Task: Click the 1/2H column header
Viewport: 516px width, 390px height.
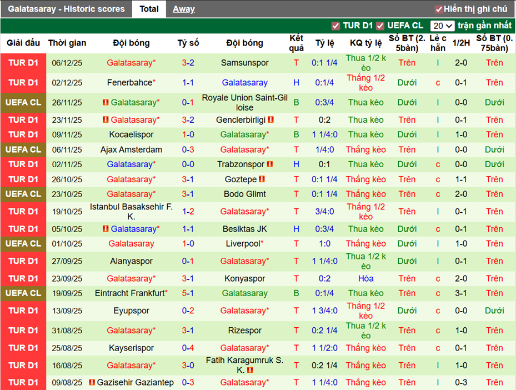Action: pos(460,43)
